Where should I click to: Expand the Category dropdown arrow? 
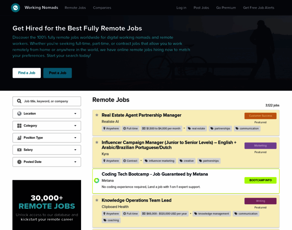point(75,126)
